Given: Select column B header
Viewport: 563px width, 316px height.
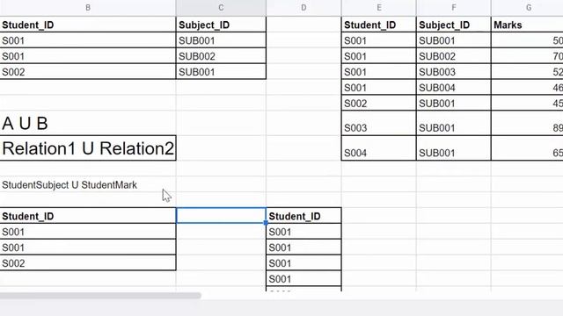Looking at the screenshot, I should click(88, 8).
